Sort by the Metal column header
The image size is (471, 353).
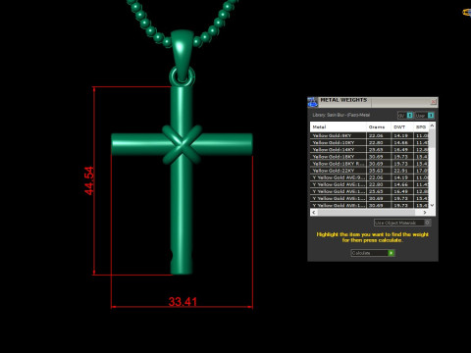point(338,126)
